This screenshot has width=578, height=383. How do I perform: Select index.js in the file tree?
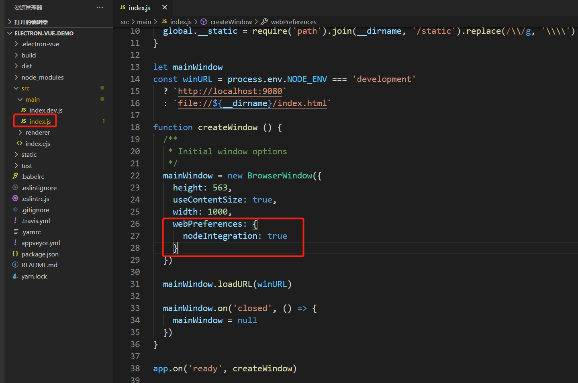coord(40,121)
